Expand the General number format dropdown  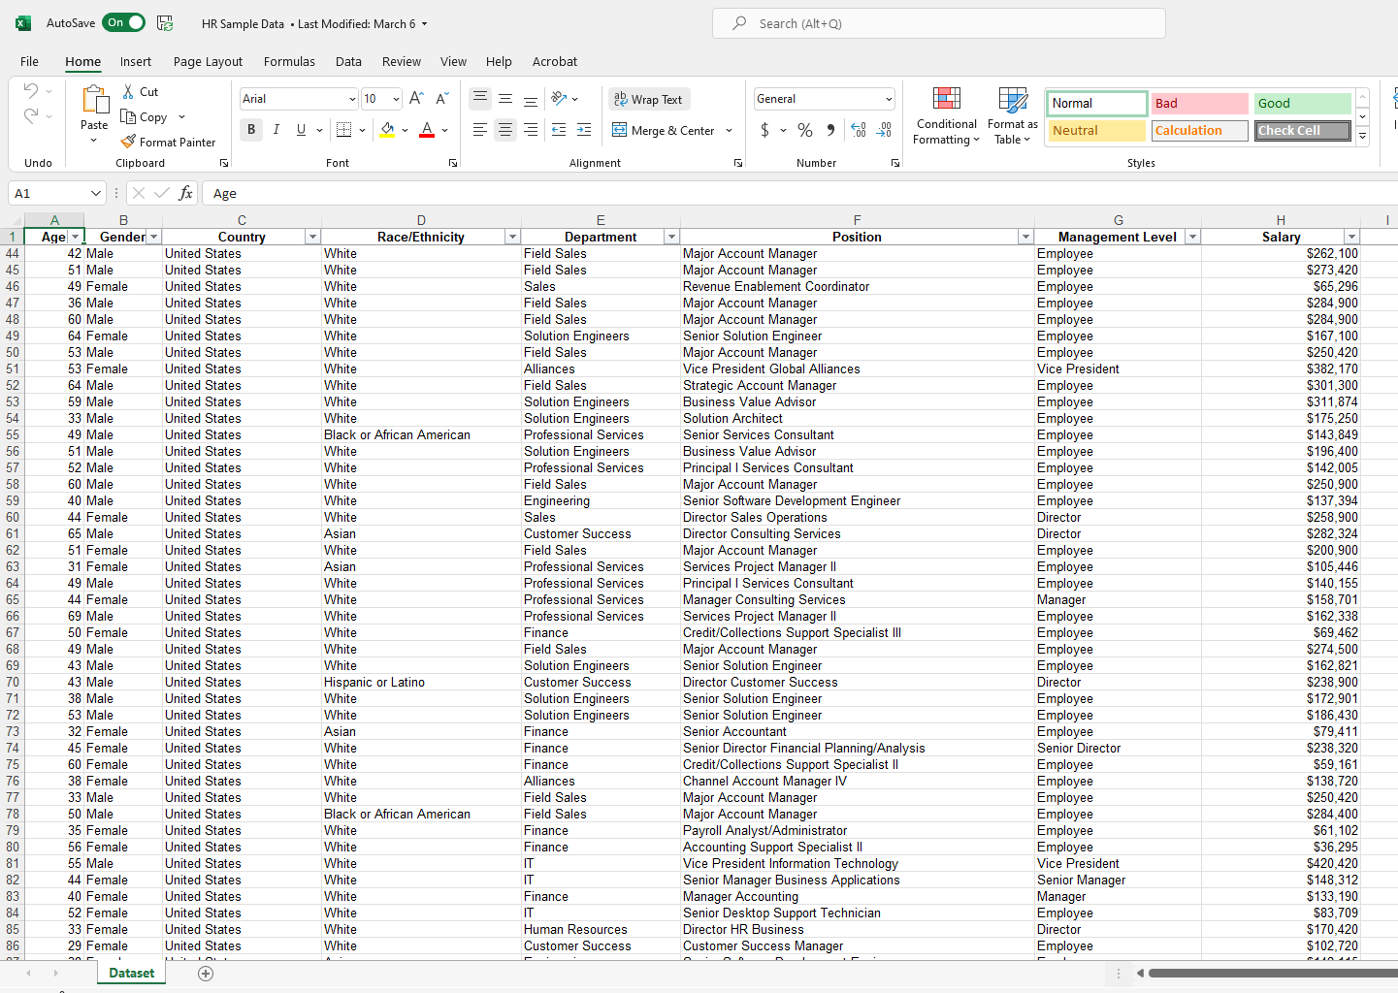(889, 99)
